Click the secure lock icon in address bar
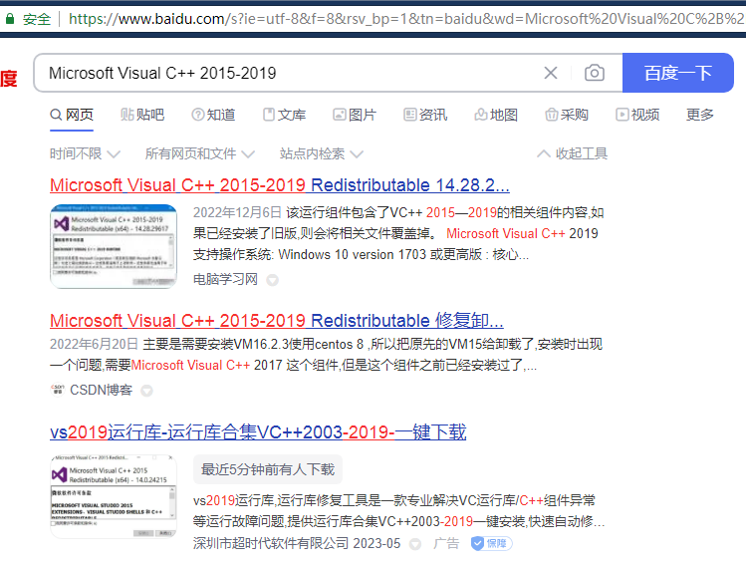This screenshot has height=566, width=746. 10,19
